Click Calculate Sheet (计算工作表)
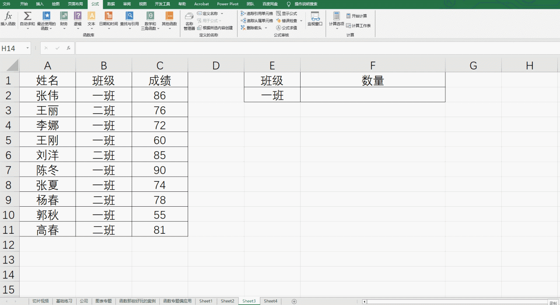 tap(358, 26)
